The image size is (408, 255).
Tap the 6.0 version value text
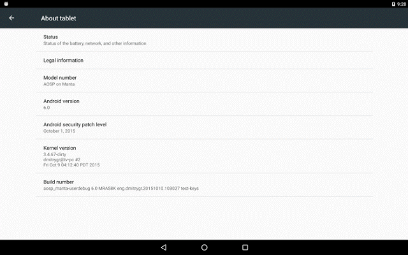[47, 108]
